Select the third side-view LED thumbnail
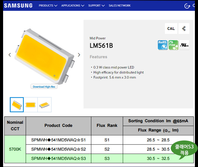 (45, 105)
